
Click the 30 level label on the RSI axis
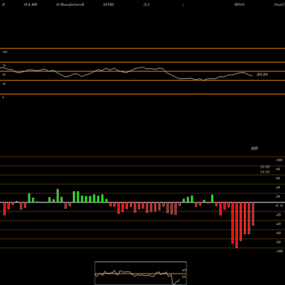tap(4, 84)
